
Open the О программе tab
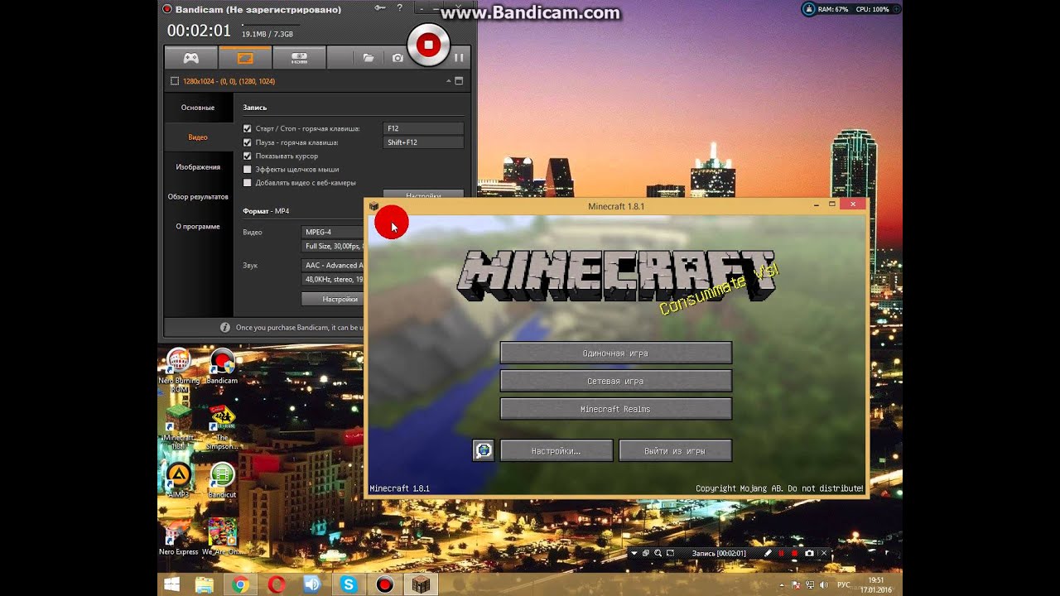point(198,227)
